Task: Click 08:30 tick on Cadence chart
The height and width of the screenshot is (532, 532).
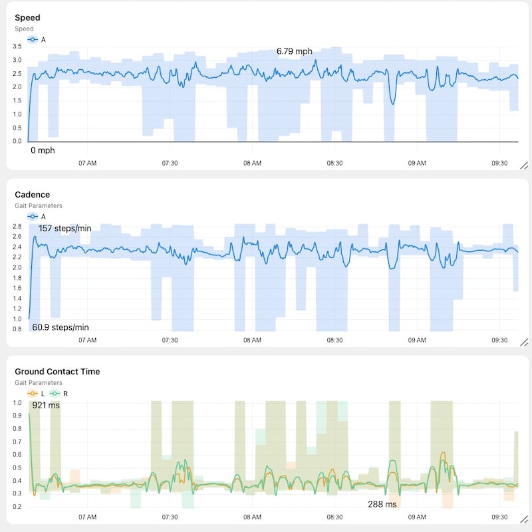Action: coord(334,340)
